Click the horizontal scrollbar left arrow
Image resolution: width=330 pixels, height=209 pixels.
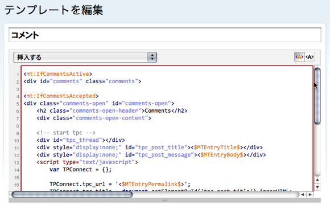tap(303, 195)
